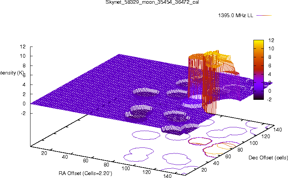288x178 pixels.
Task: Click the dark bottom end of the color bar
Action: 259,97
